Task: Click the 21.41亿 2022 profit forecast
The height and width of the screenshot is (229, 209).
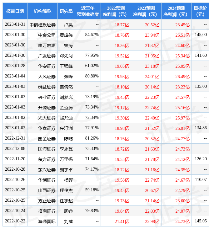Action: point(122,222)
